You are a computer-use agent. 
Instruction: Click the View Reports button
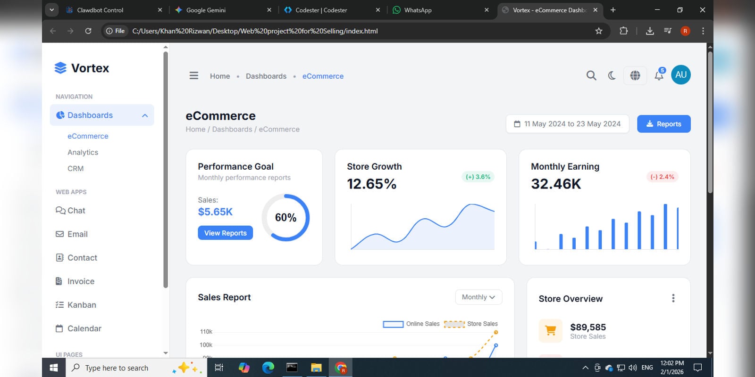(225, 233)
